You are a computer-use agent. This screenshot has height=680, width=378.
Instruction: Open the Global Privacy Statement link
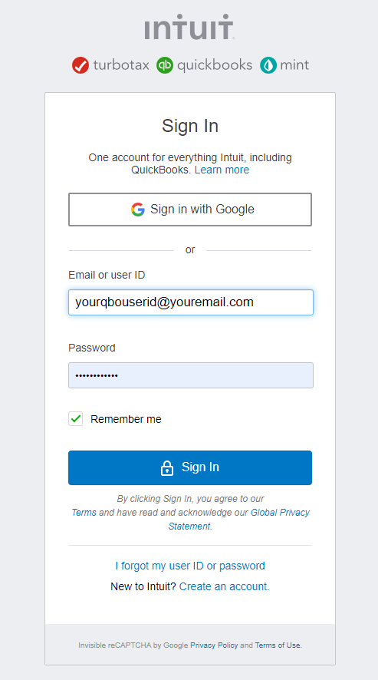(x=239, y=519)
